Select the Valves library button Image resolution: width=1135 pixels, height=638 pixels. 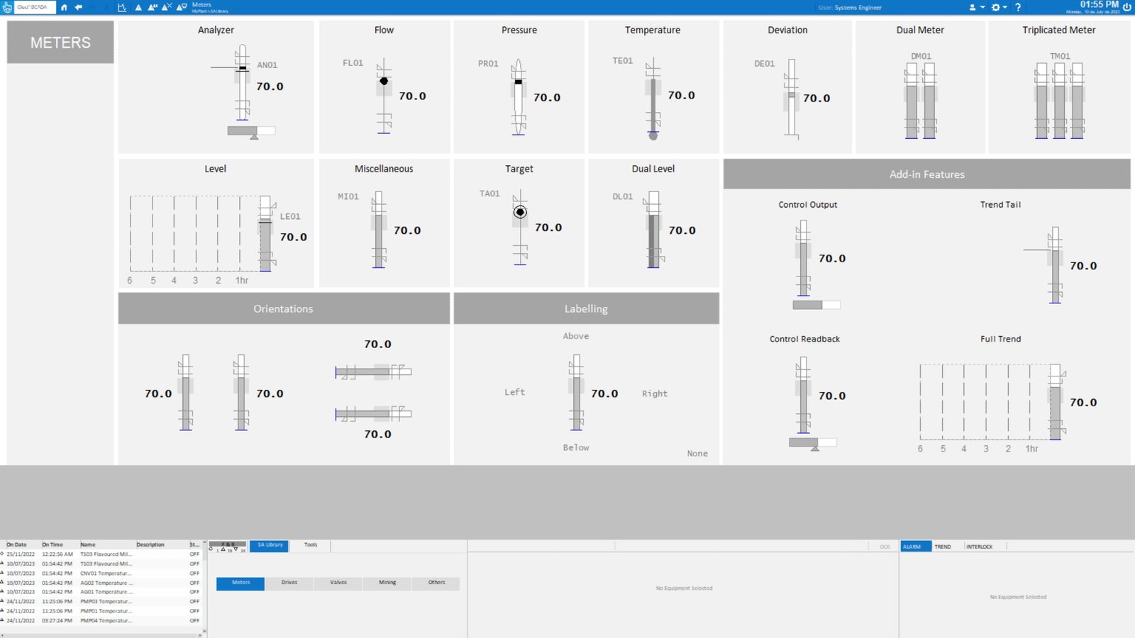338,583
